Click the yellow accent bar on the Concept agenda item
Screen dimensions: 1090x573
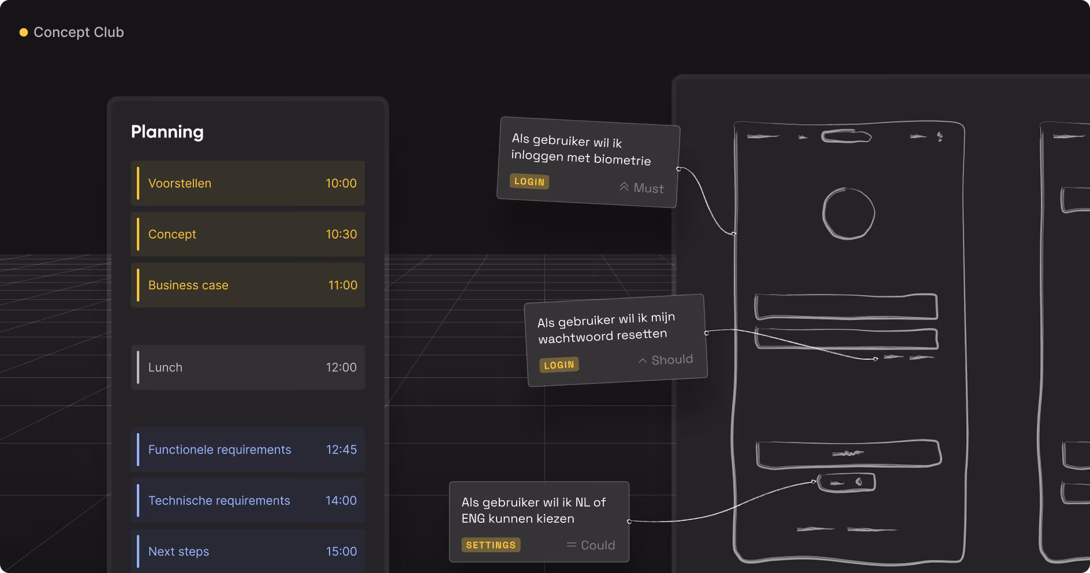tap(139, 234)
